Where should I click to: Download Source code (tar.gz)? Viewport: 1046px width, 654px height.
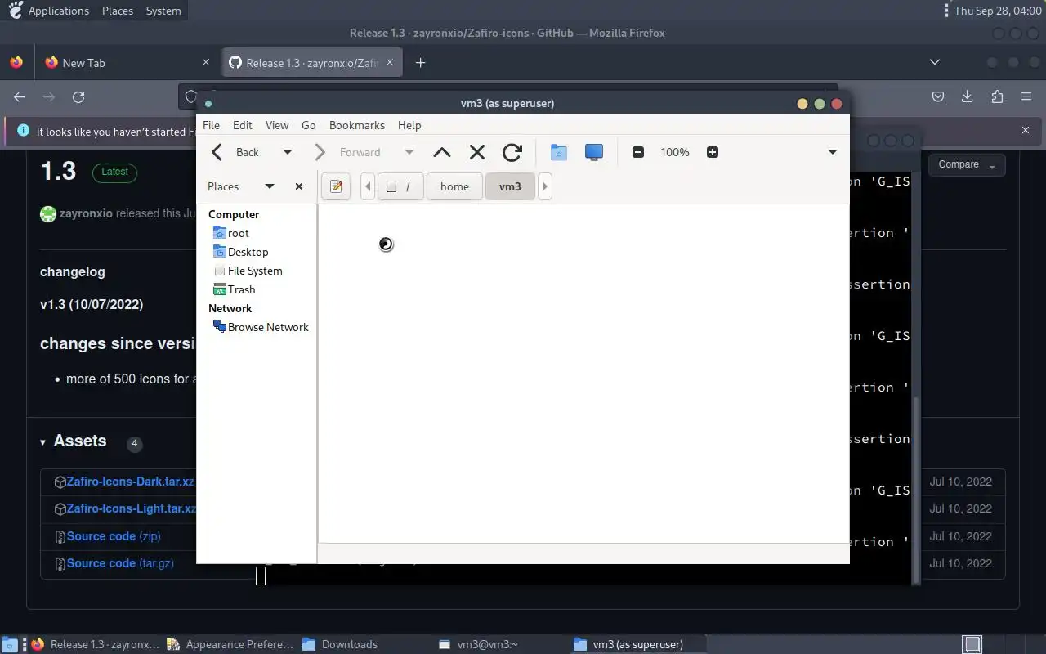click(120, 563)
